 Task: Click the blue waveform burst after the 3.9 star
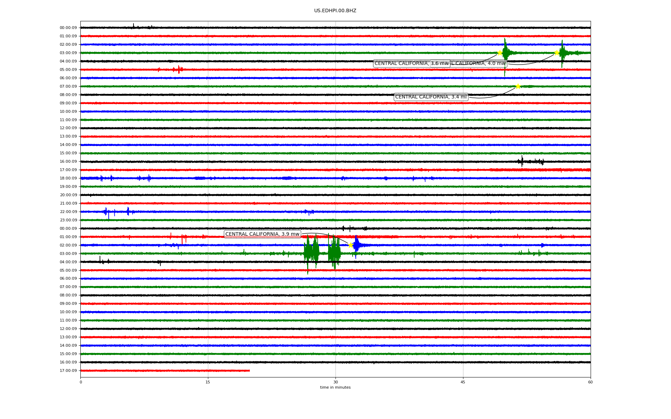[356, 245]
